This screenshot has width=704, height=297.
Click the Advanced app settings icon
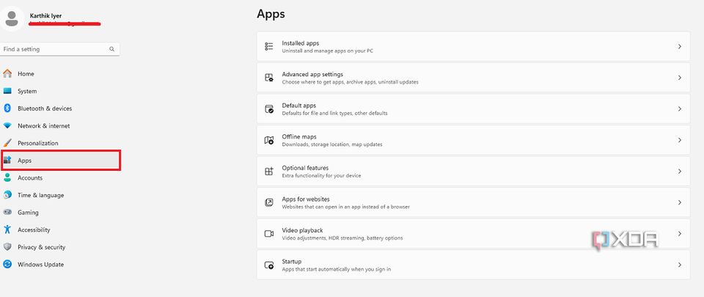269,78
